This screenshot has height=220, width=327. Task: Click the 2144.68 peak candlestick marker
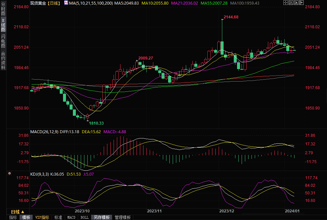coord(230,17)
